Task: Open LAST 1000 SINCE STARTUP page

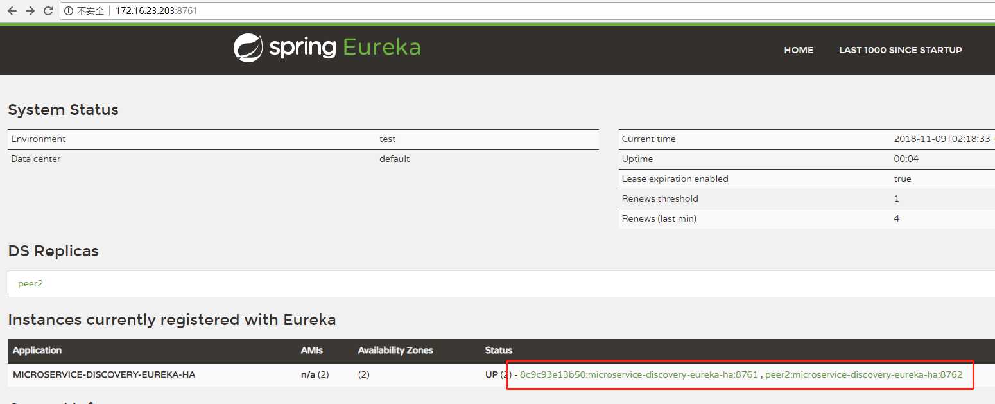Action: (900, 50)
